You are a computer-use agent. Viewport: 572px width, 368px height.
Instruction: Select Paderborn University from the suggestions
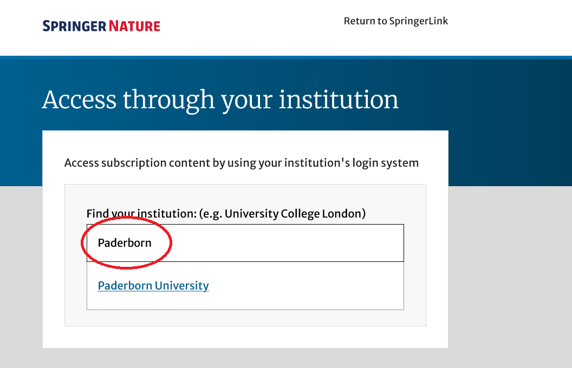coord(153,286)
